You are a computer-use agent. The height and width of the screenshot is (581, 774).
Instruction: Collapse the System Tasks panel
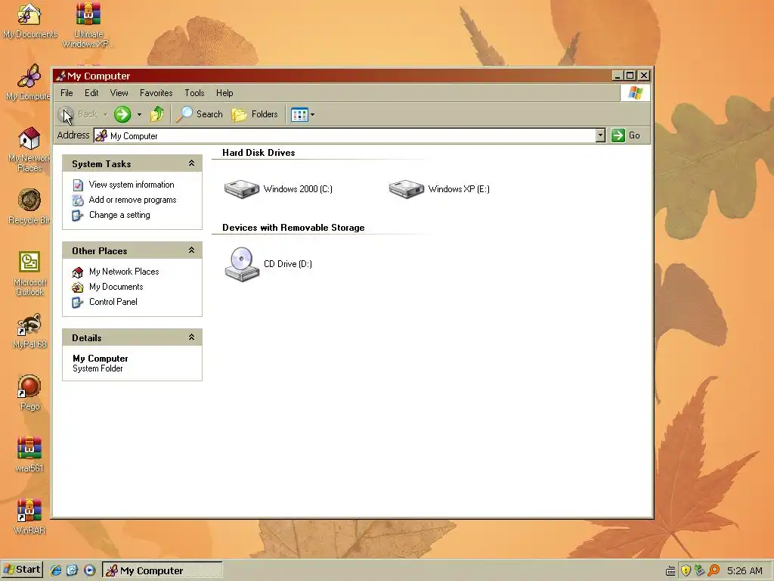pos(191,163)
